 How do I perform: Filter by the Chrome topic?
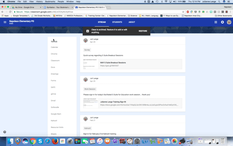pos(54,54)
